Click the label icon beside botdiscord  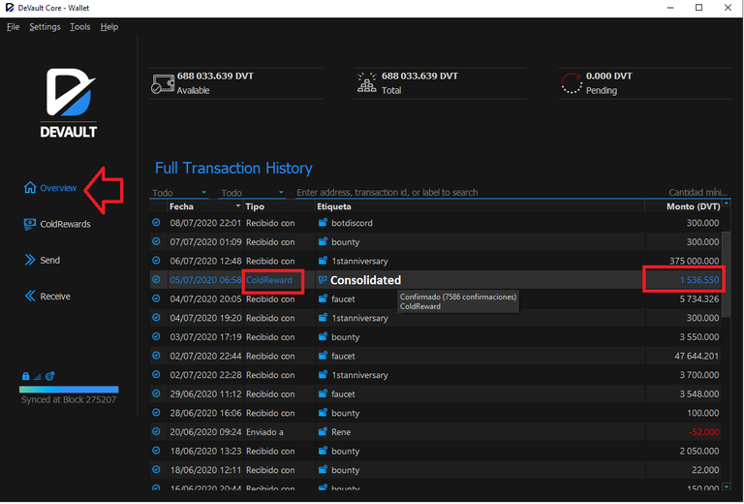[x=323, y=223]
